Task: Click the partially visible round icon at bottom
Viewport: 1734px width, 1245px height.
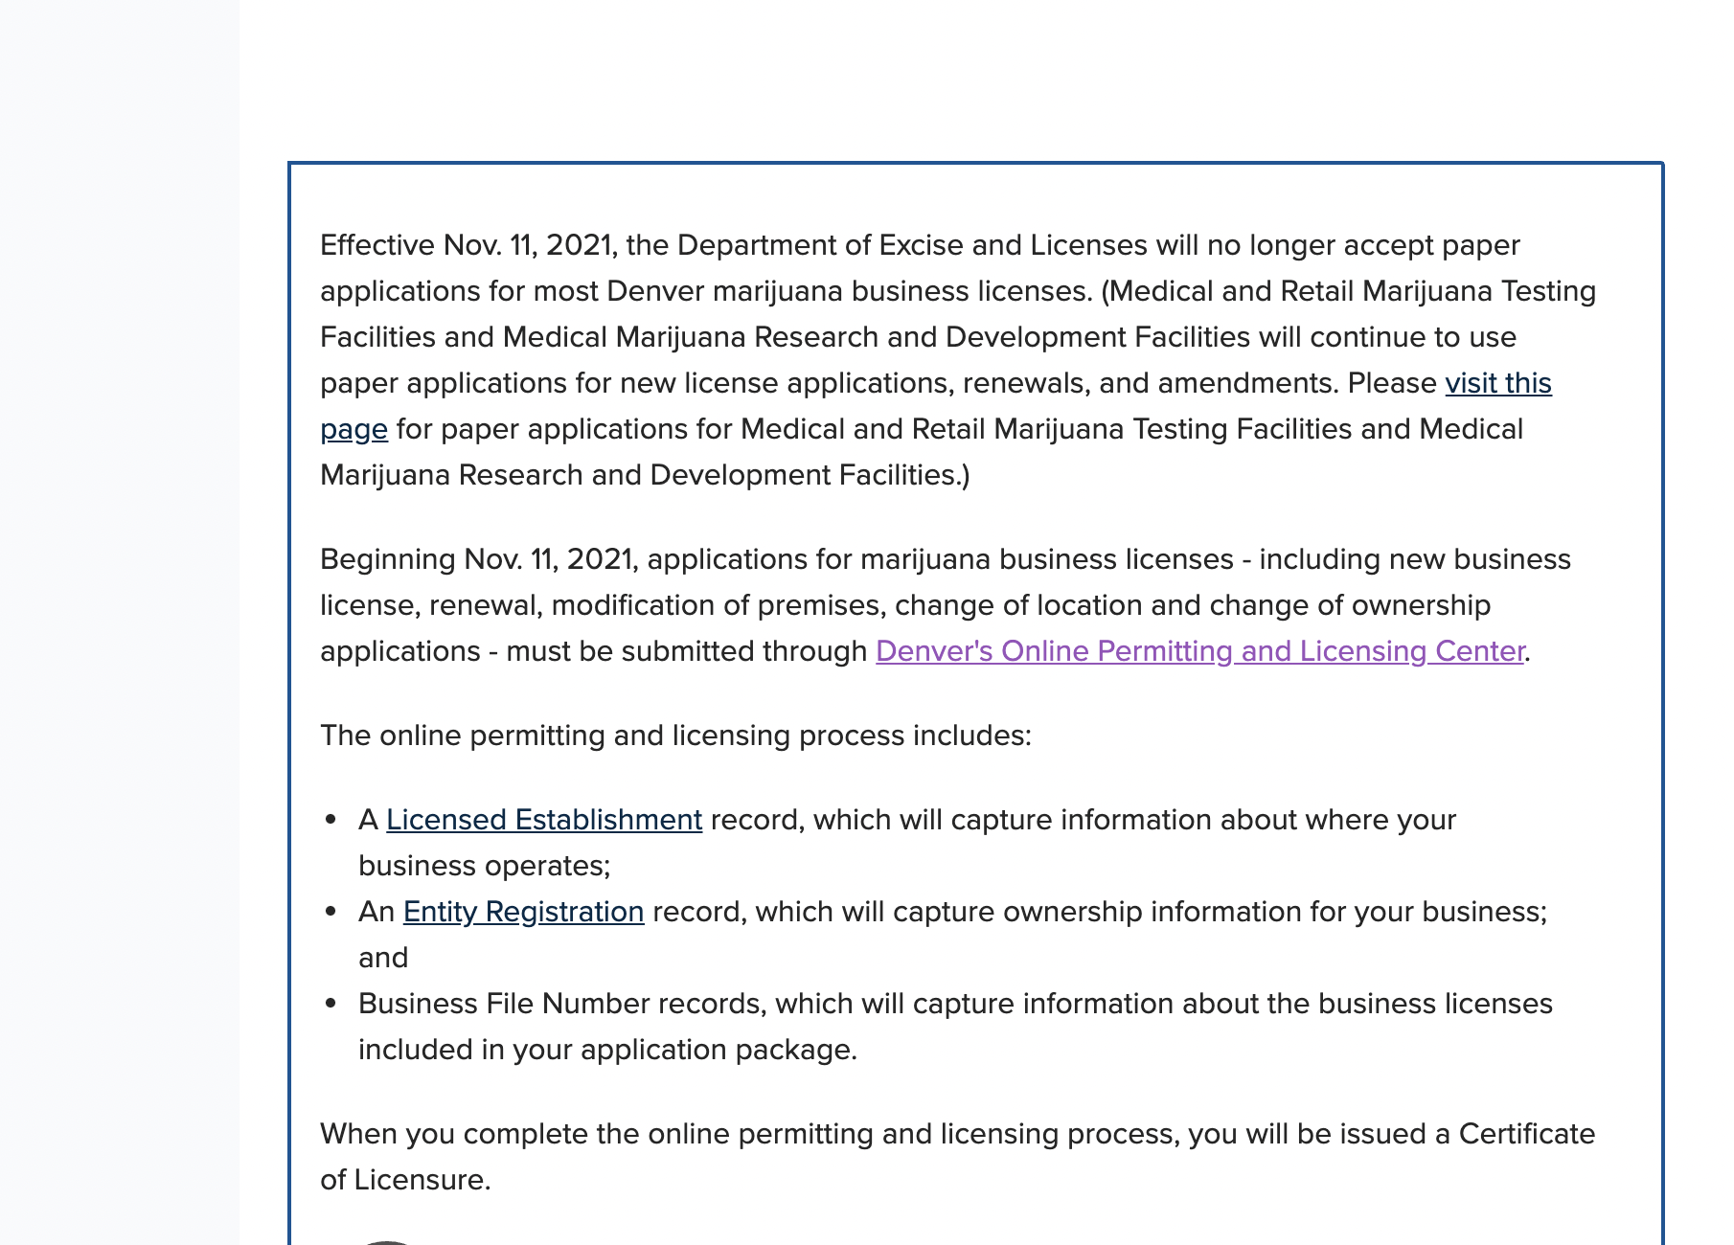Action: pos(387,1241)
